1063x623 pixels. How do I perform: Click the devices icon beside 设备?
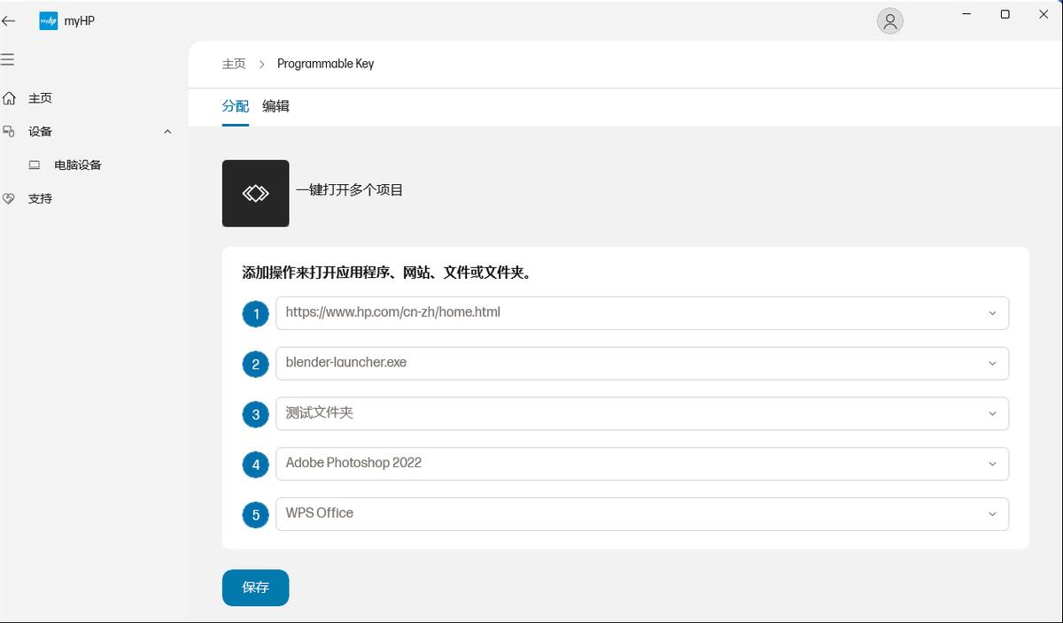point(9,132)
